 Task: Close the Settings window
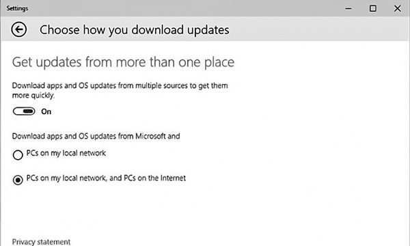397,9
